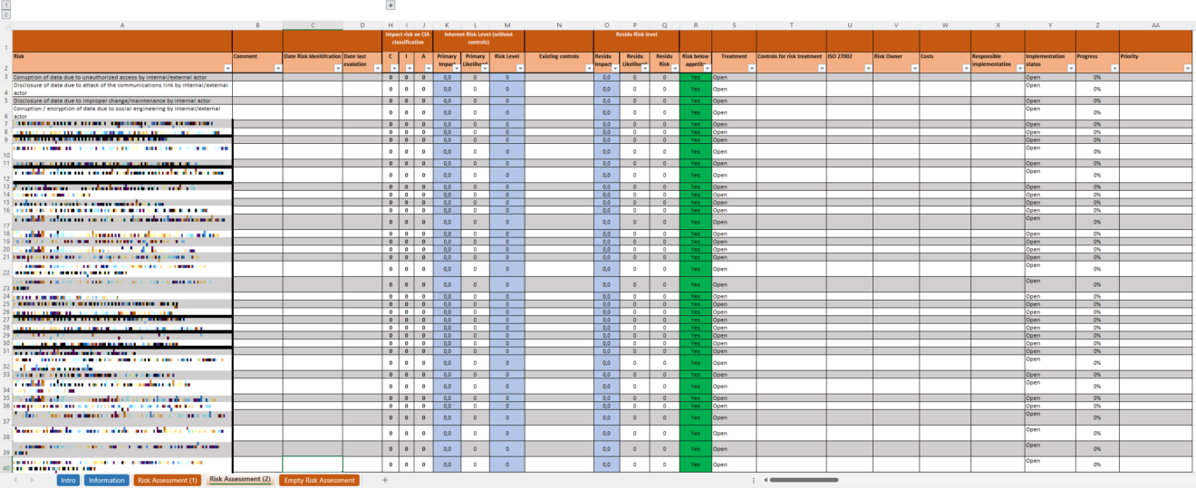
Task: Open the Comment column filter dropdown
Action: 278,68
